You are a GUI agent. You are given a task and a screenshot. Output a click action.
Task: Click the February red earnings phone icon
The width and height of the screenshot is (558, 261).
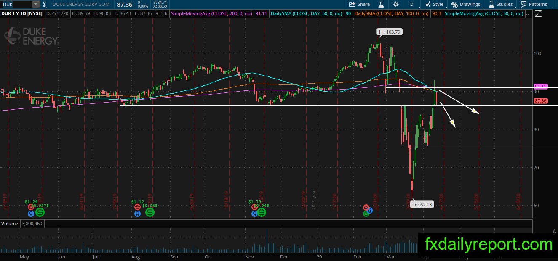[x=366, y=208]
